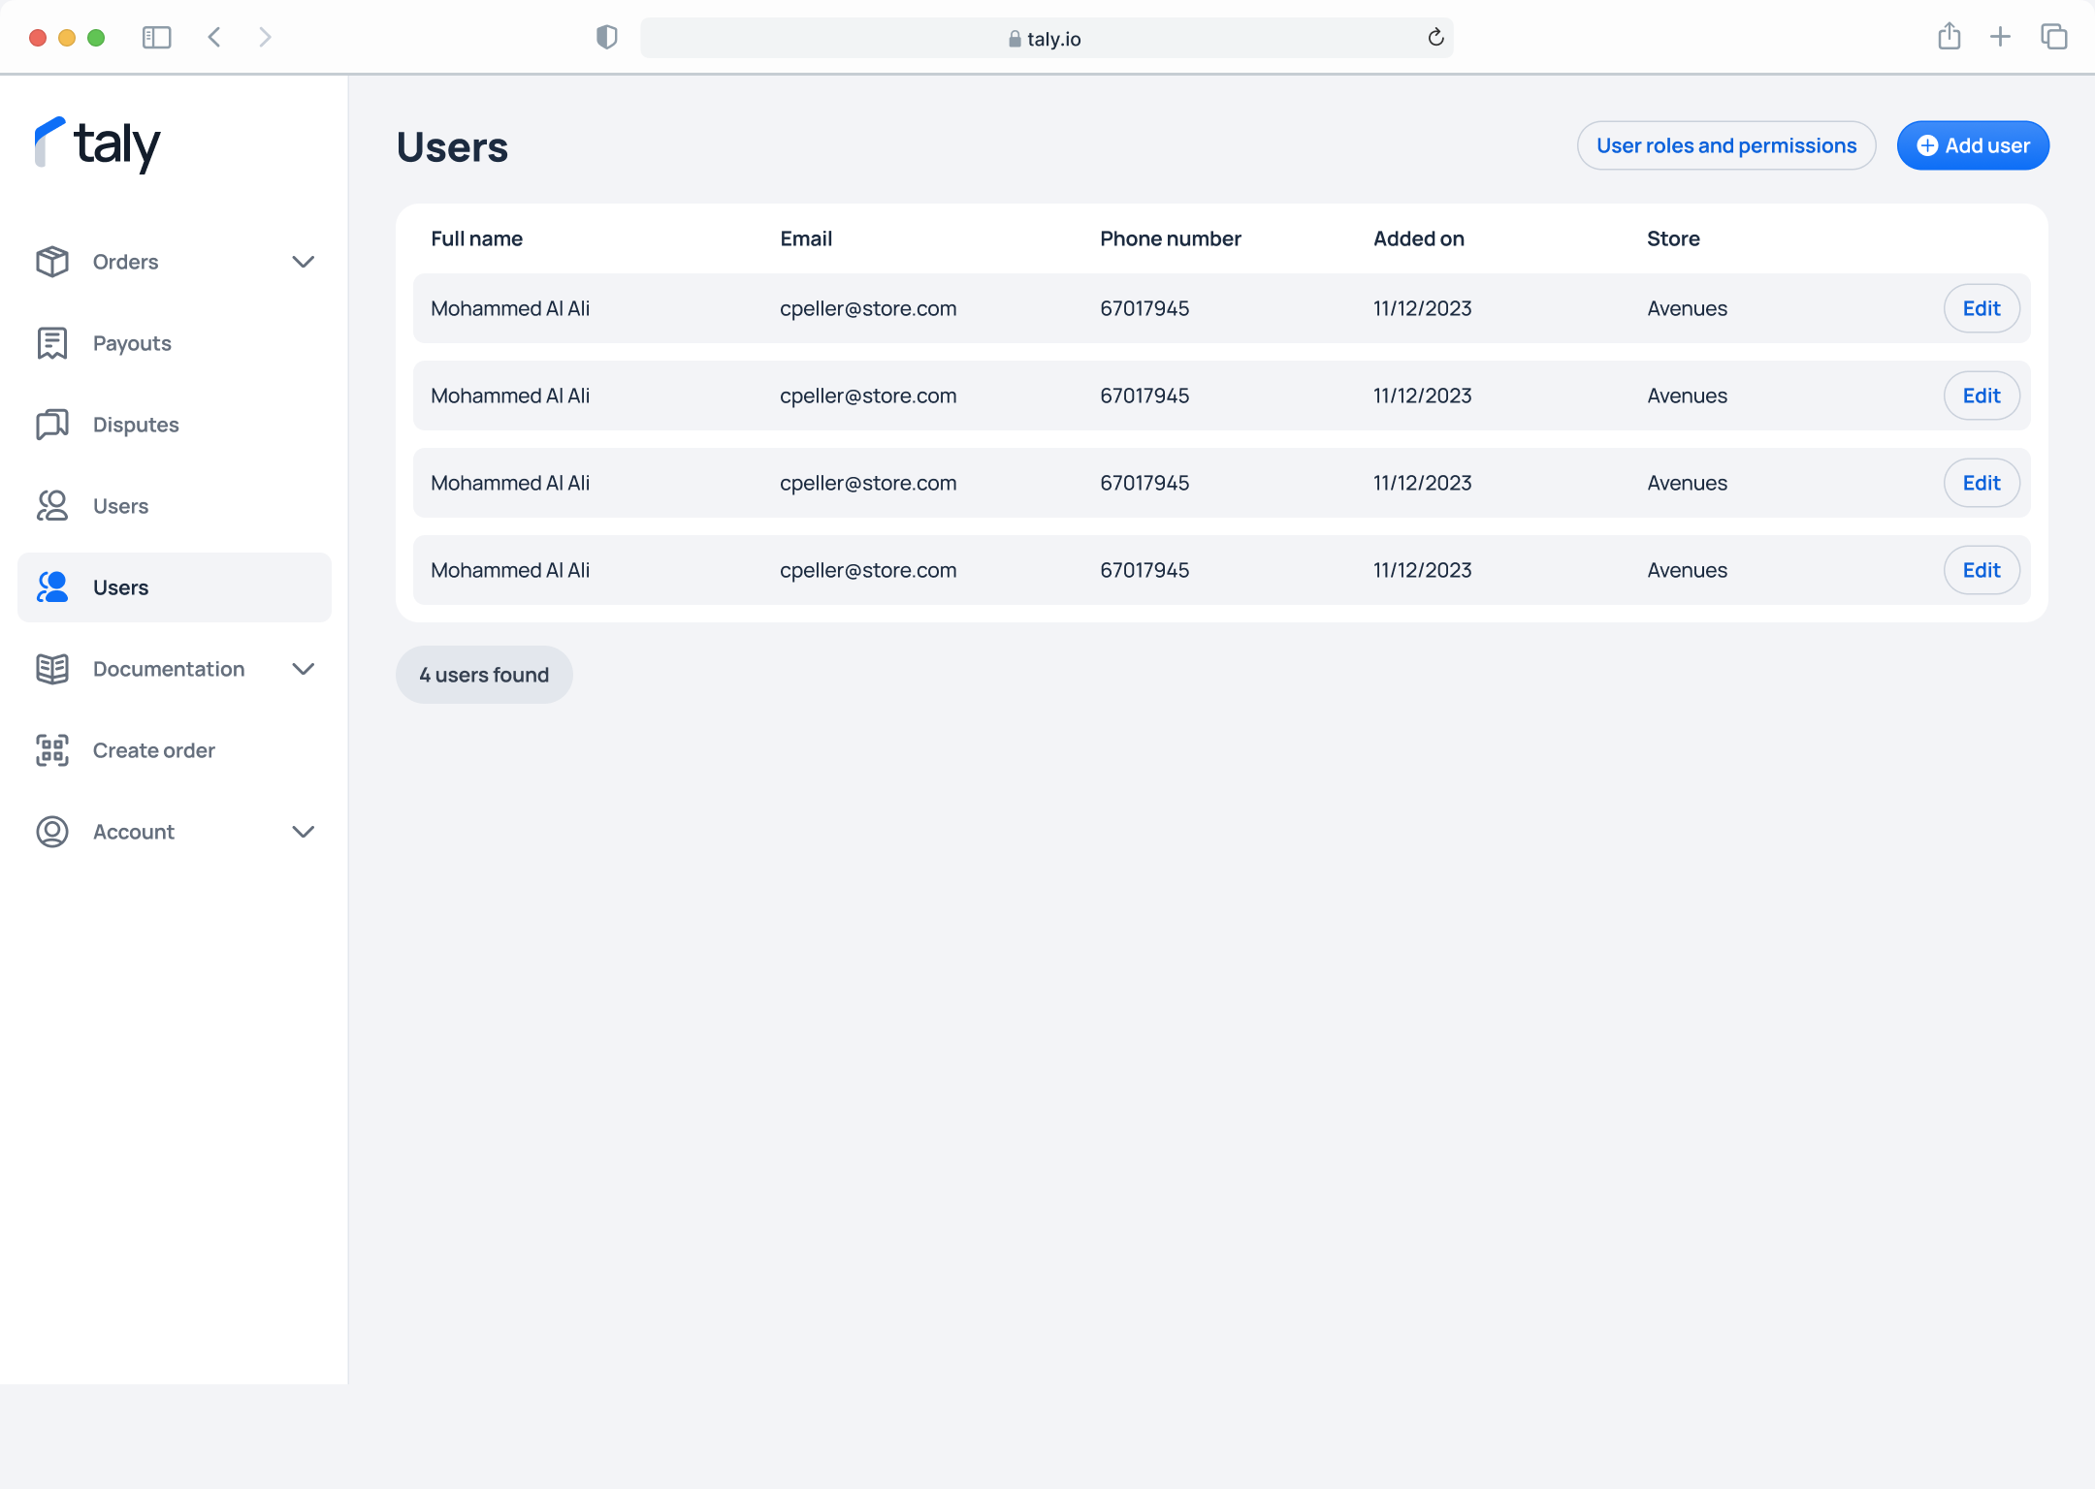Click the Create order QR icon

(x=52, y=750)
